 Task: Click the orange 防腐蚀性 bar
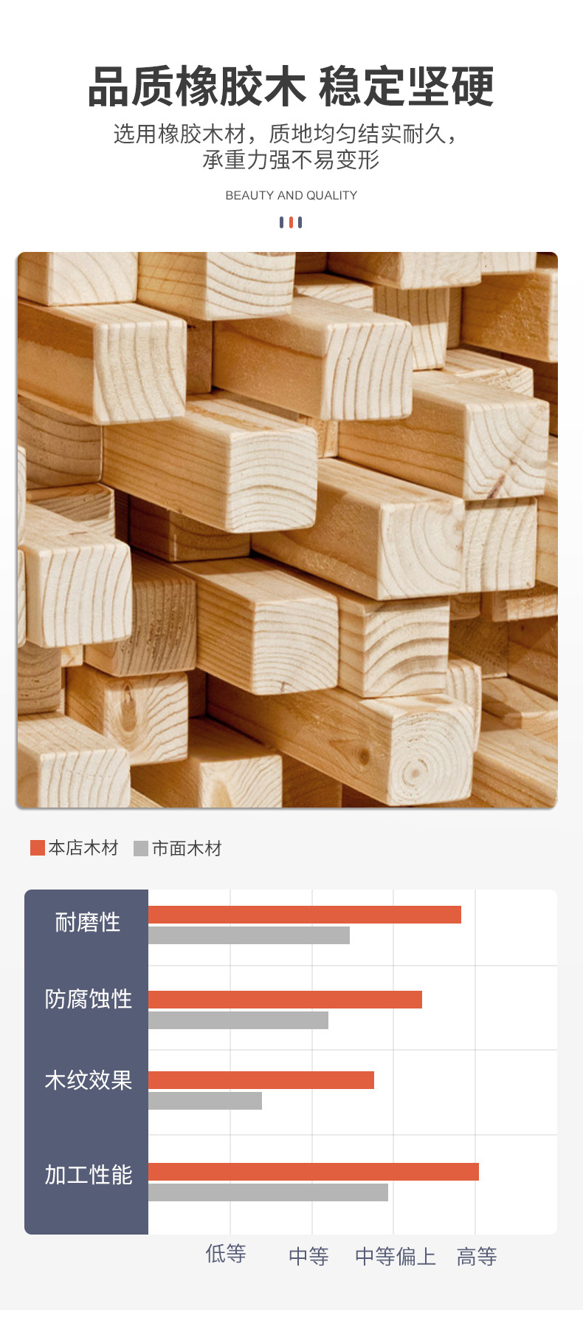pyautogui.click(x=285, y=1000)
